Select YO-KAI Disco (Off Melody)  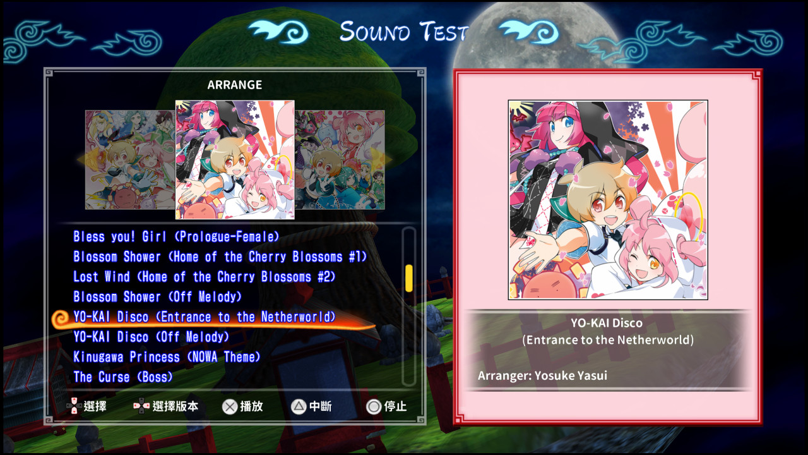click(x=151, y=337)
